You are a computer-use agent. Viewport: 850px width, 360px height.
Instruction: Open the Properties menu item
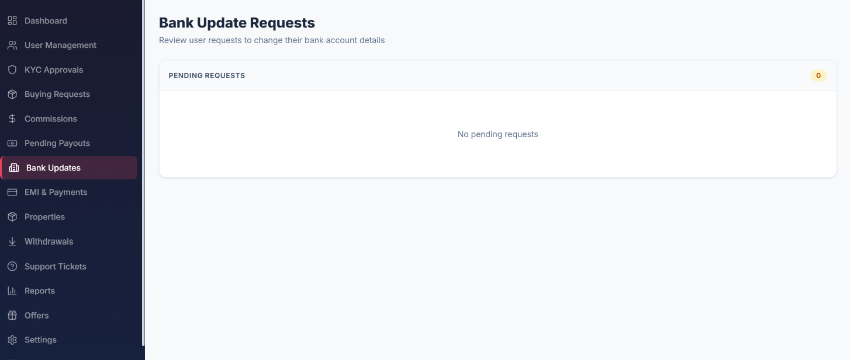point(69,217)
